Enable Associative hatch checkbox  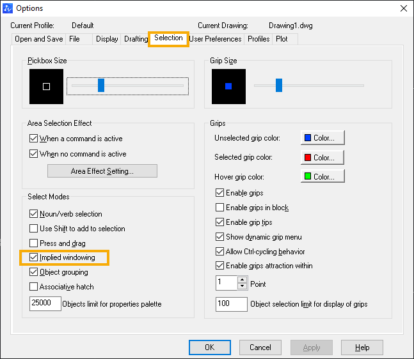33,287
